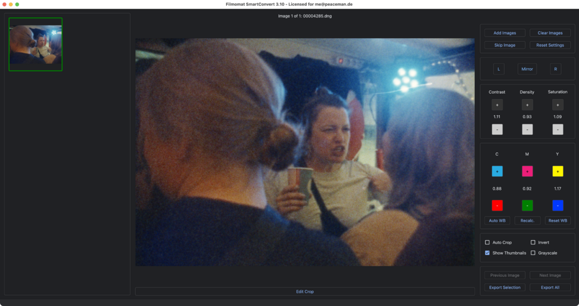Increase density with the plus button
The height and width of the screenshot is (306, 579).
click(x=527, y=105)
